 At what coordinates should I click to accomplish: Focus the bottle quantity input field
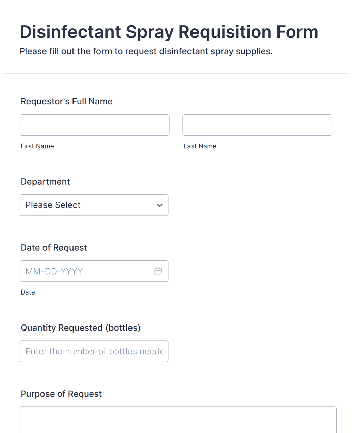click(x=94, y=351)
